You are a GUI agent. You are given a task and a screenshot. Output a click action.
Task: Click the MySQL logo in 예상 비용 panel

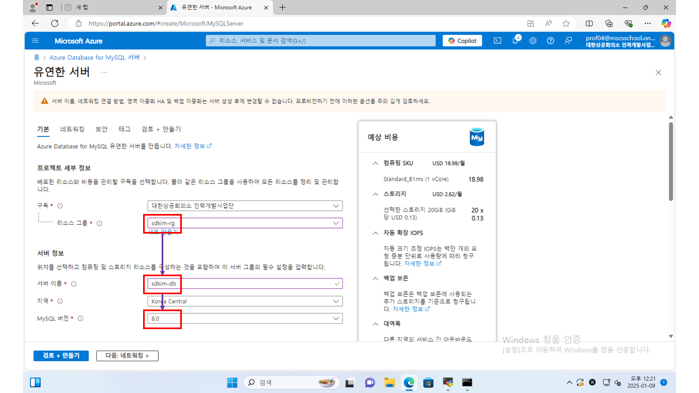tap(477, 138)
